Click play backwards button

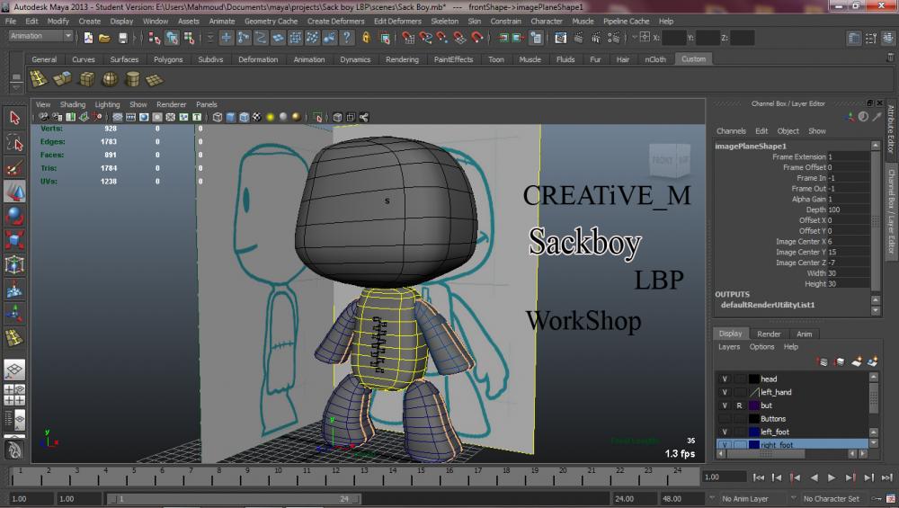(814, 477)
